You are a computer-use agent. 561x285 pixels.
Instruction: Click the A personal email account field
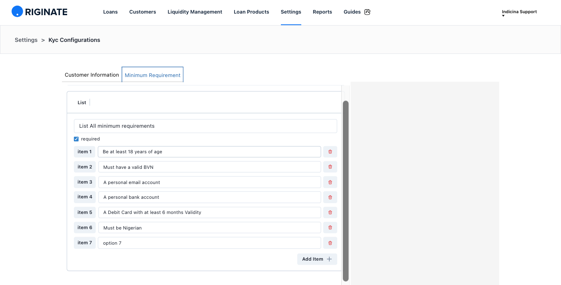click(209, 182)
